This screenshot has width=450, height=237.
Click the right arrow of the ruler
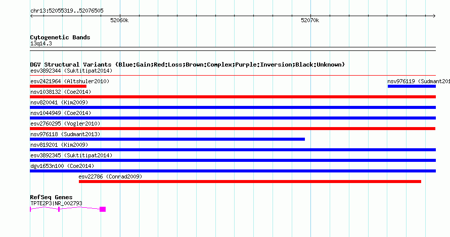tap(434, 16)
